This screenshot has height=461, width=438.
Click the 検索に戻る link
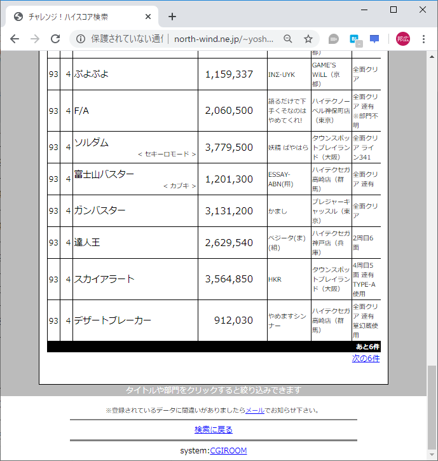pyautogui.click(x=214, y=430)
